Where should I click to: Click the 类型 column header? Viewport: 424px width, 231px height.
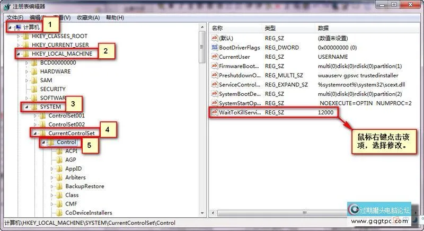click(x=270, y=28)
